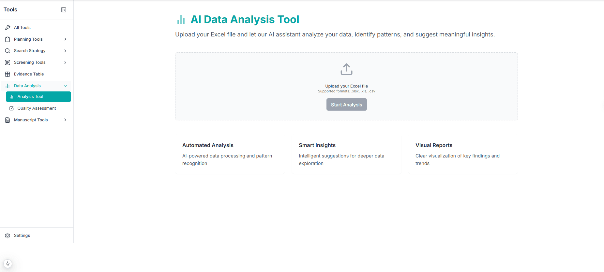
Task: Click the Planning Tools clipboard icon
Action: 8,39
